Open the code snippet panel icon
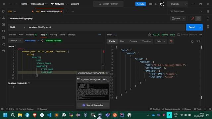This screenshot has width=212, height=119. 208,19
